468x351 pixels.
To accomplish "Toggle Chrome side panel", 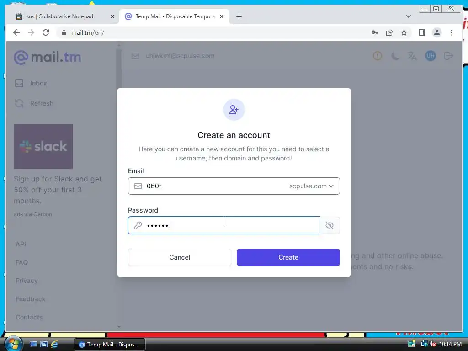I will (x=422, y=32).
